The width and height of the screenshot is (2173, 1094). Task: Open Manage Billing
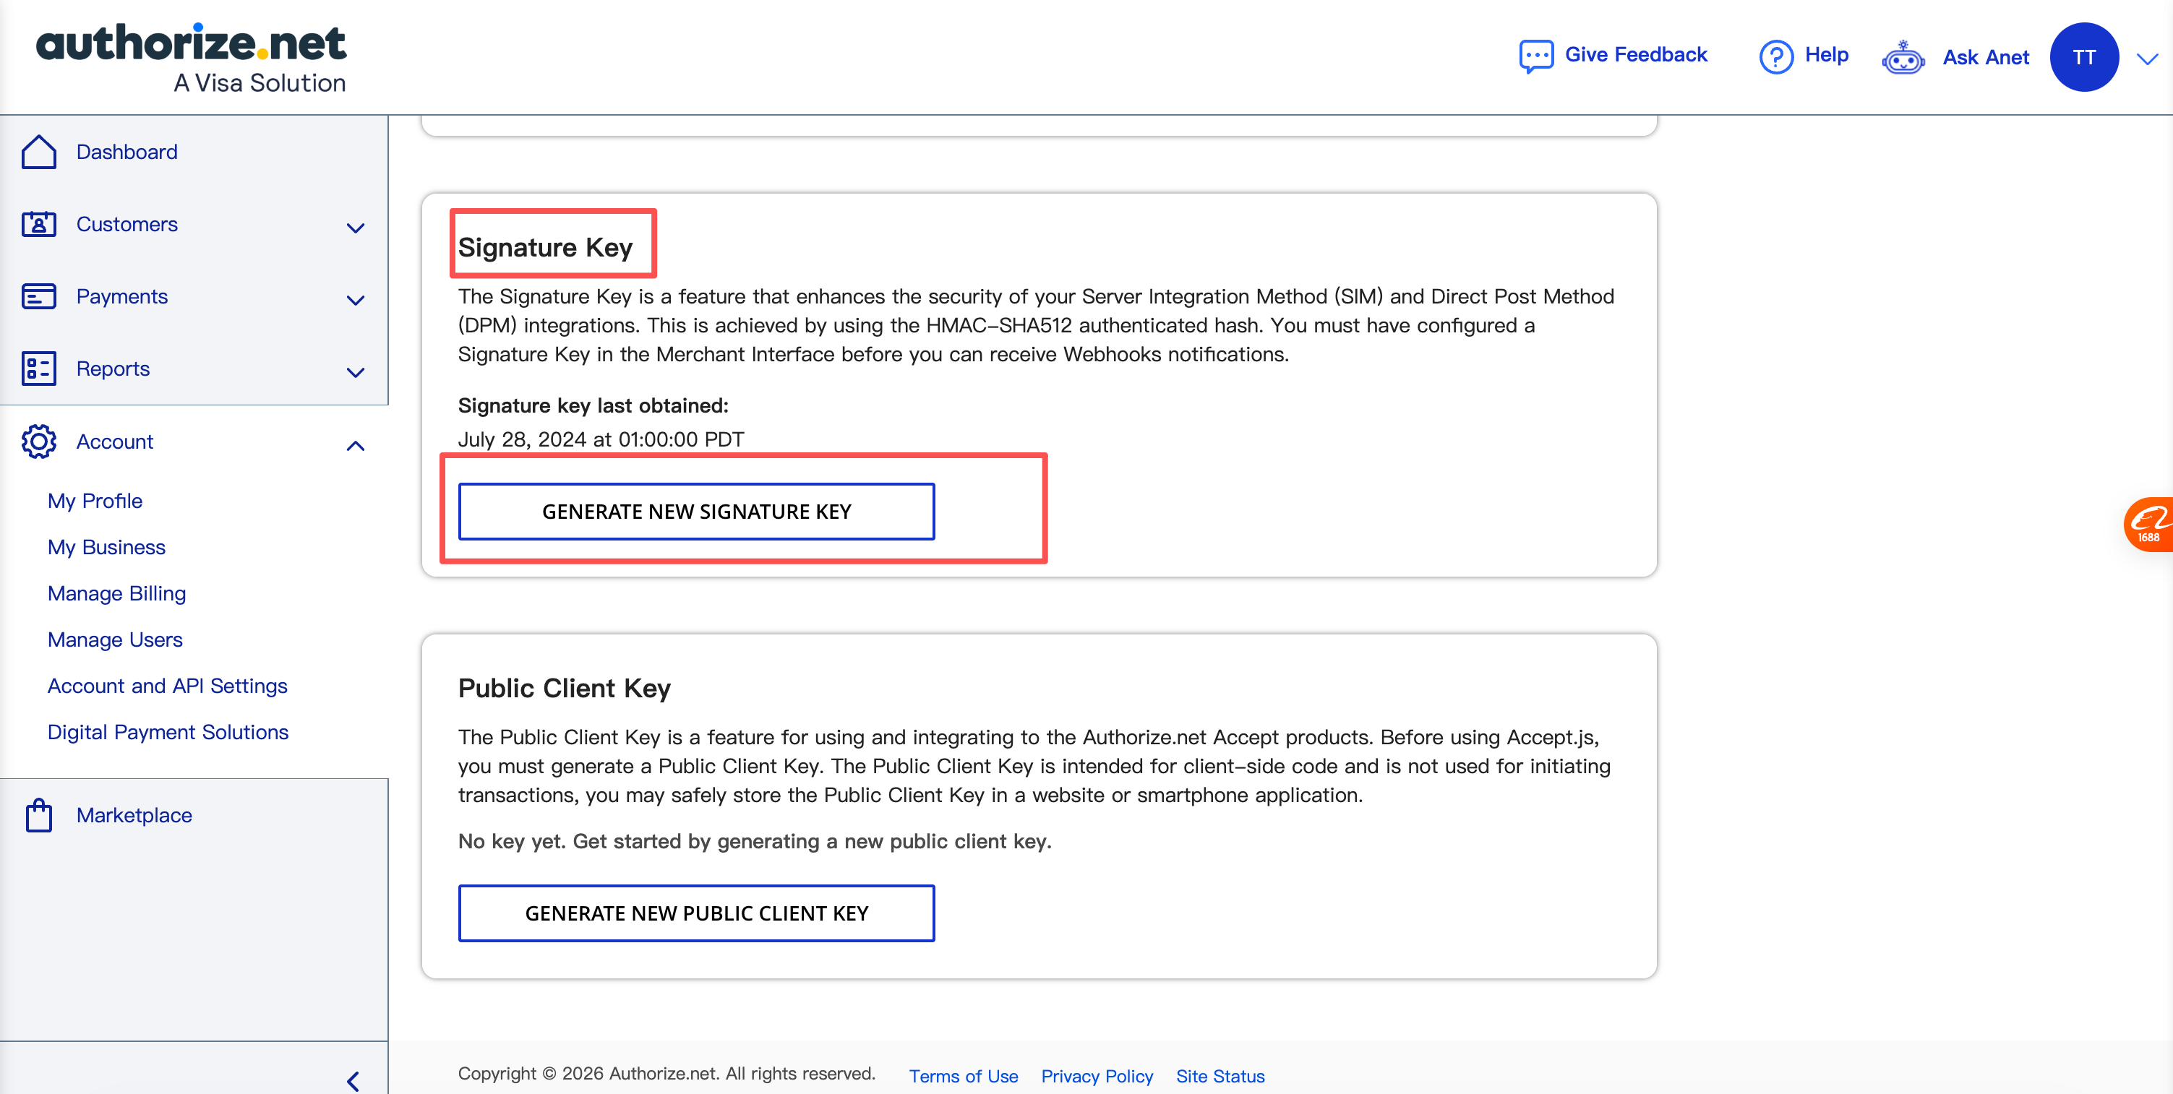[116, 594]
